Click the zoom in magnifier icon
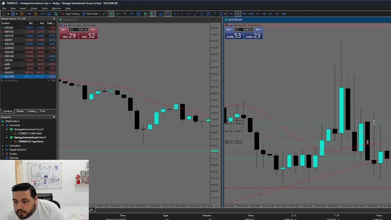 pyautogui.click(x=125, y=14)
